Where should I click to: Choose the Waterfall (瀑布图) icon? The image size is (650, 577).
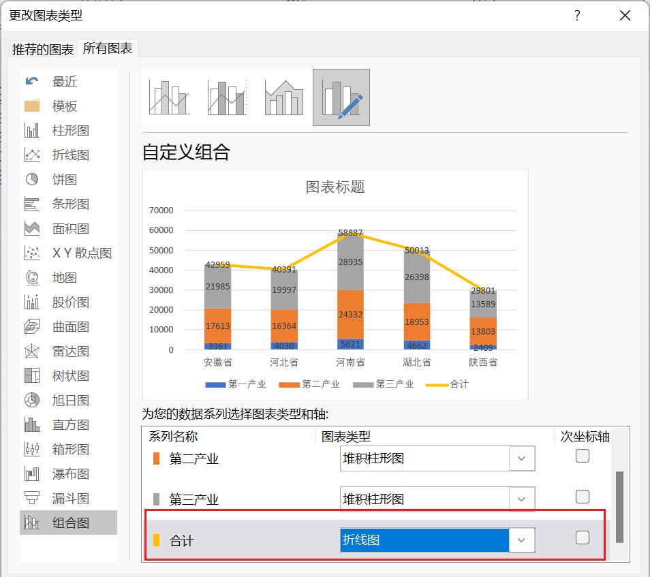[x=32, y=473]
